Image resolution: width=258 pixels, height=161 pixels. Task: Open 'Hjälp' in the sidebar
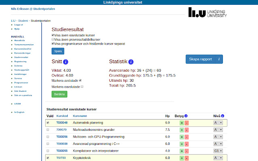[x=17, y=29]
